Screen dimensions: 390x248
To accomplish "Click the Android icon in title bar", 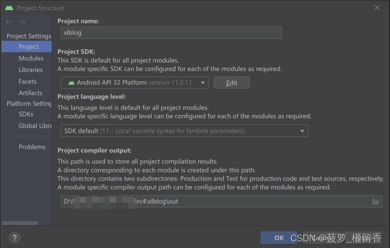I will (x=9, y=8).
